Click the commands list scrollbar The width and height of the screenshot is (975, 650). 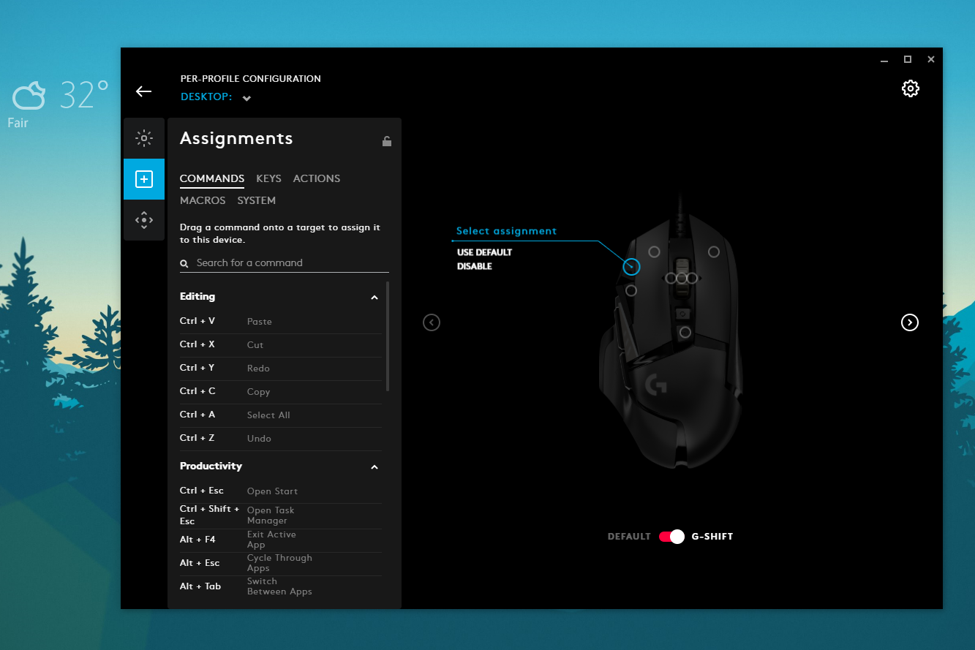coord(388,336)
